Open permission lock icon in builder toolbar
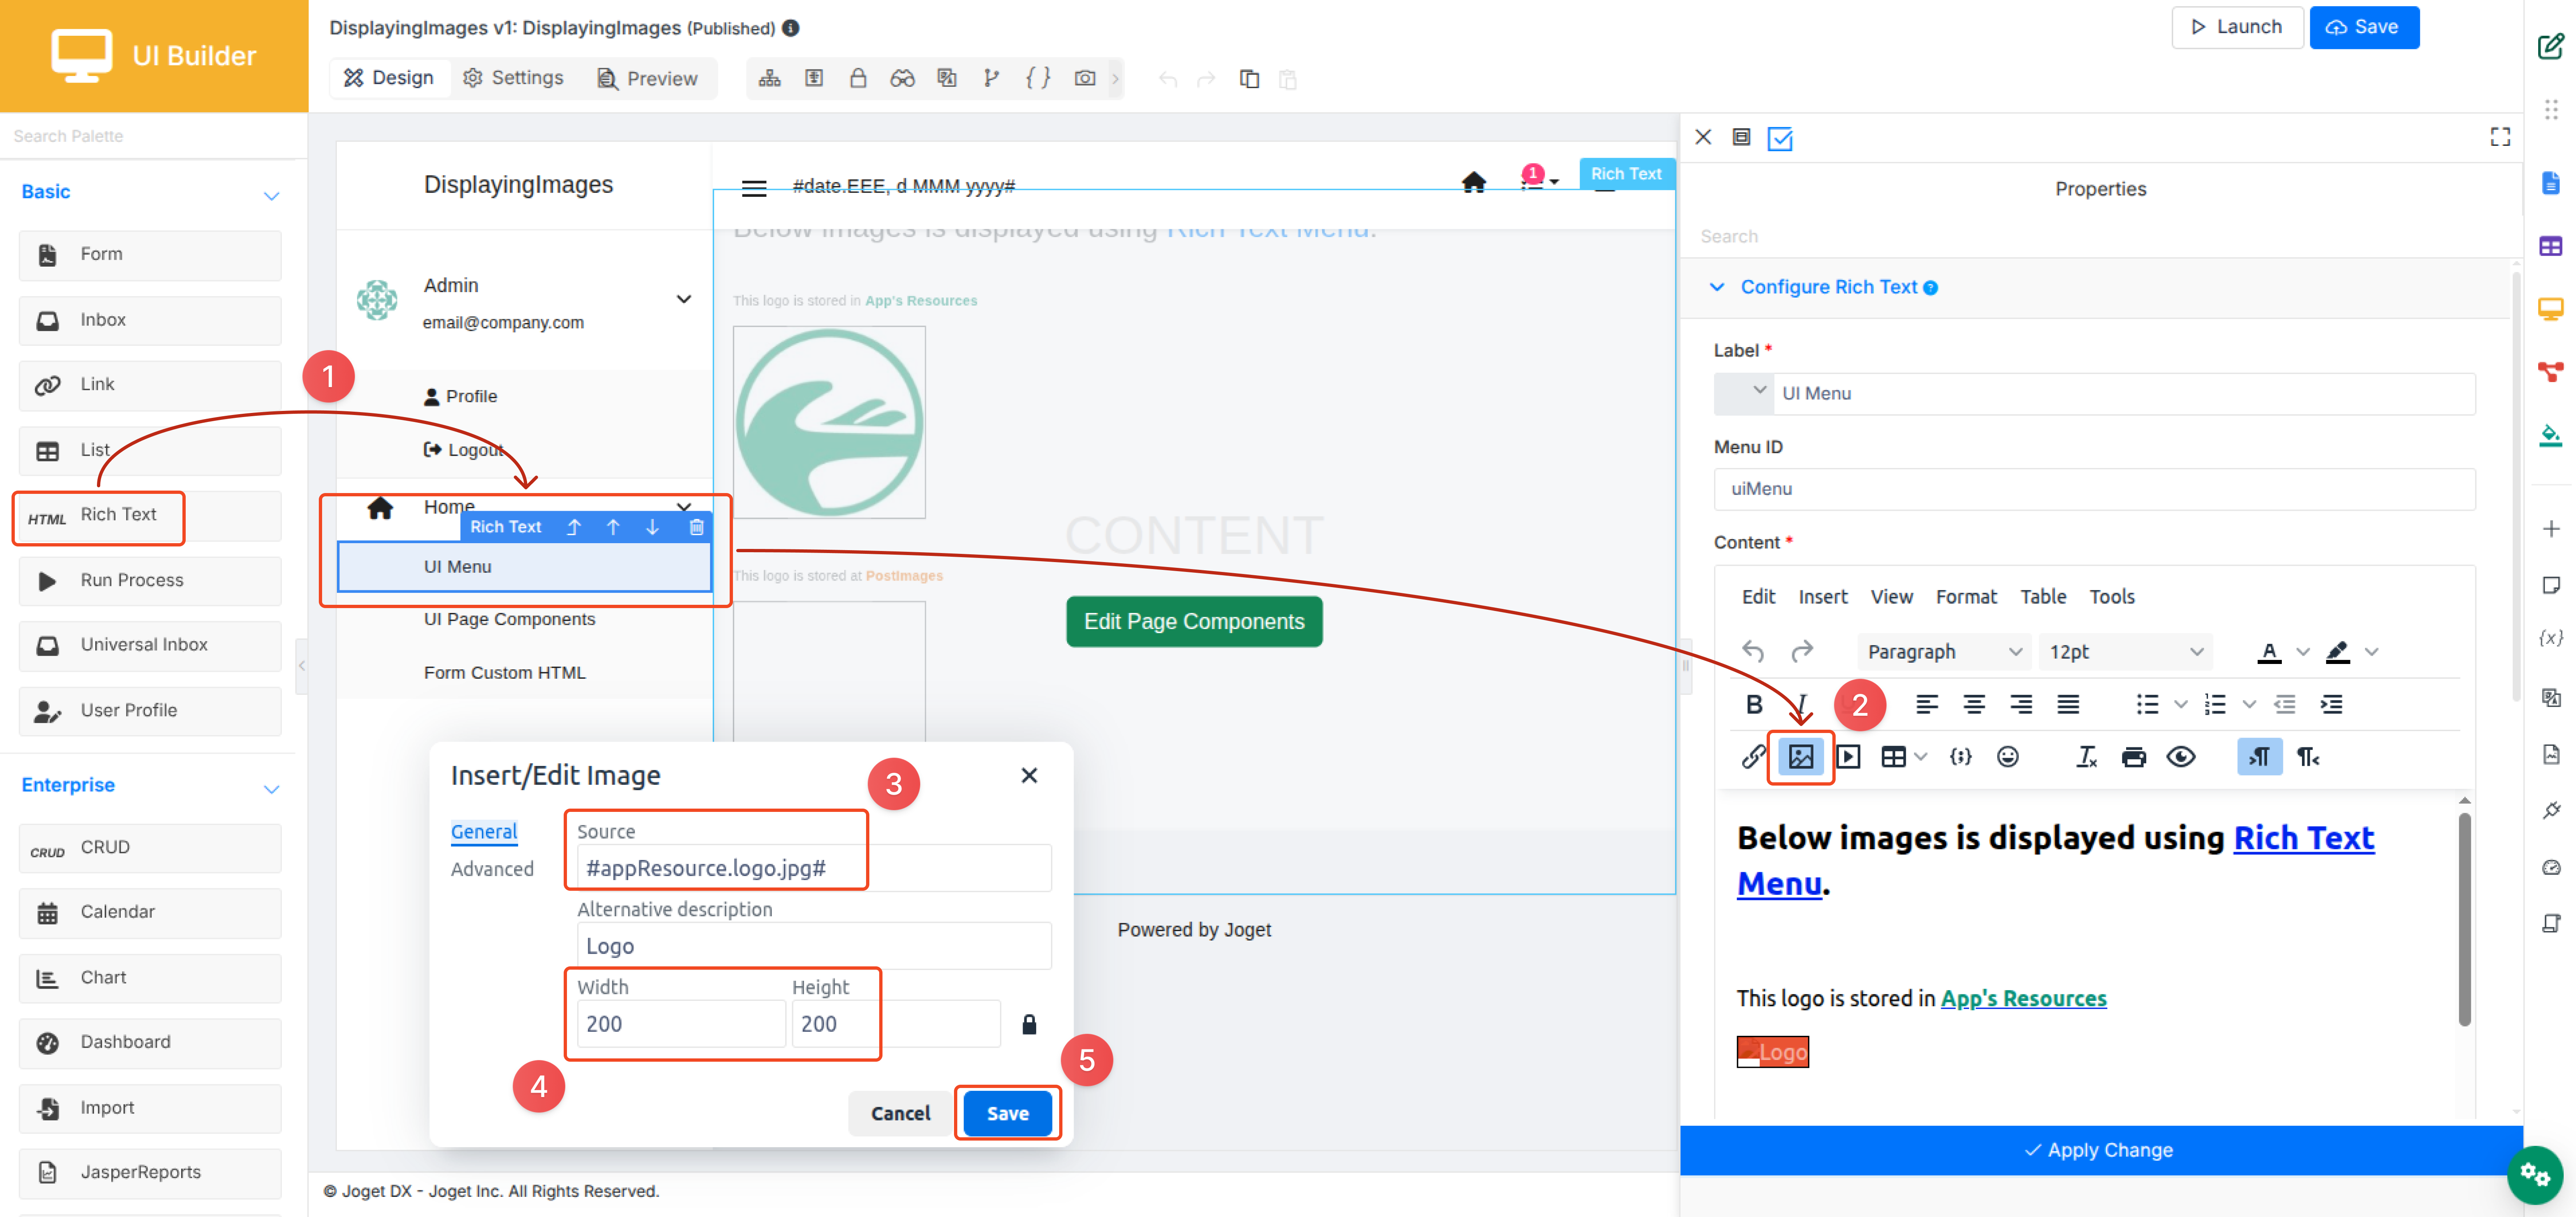Viewport: 2576px width, 1217px height. 858,78
